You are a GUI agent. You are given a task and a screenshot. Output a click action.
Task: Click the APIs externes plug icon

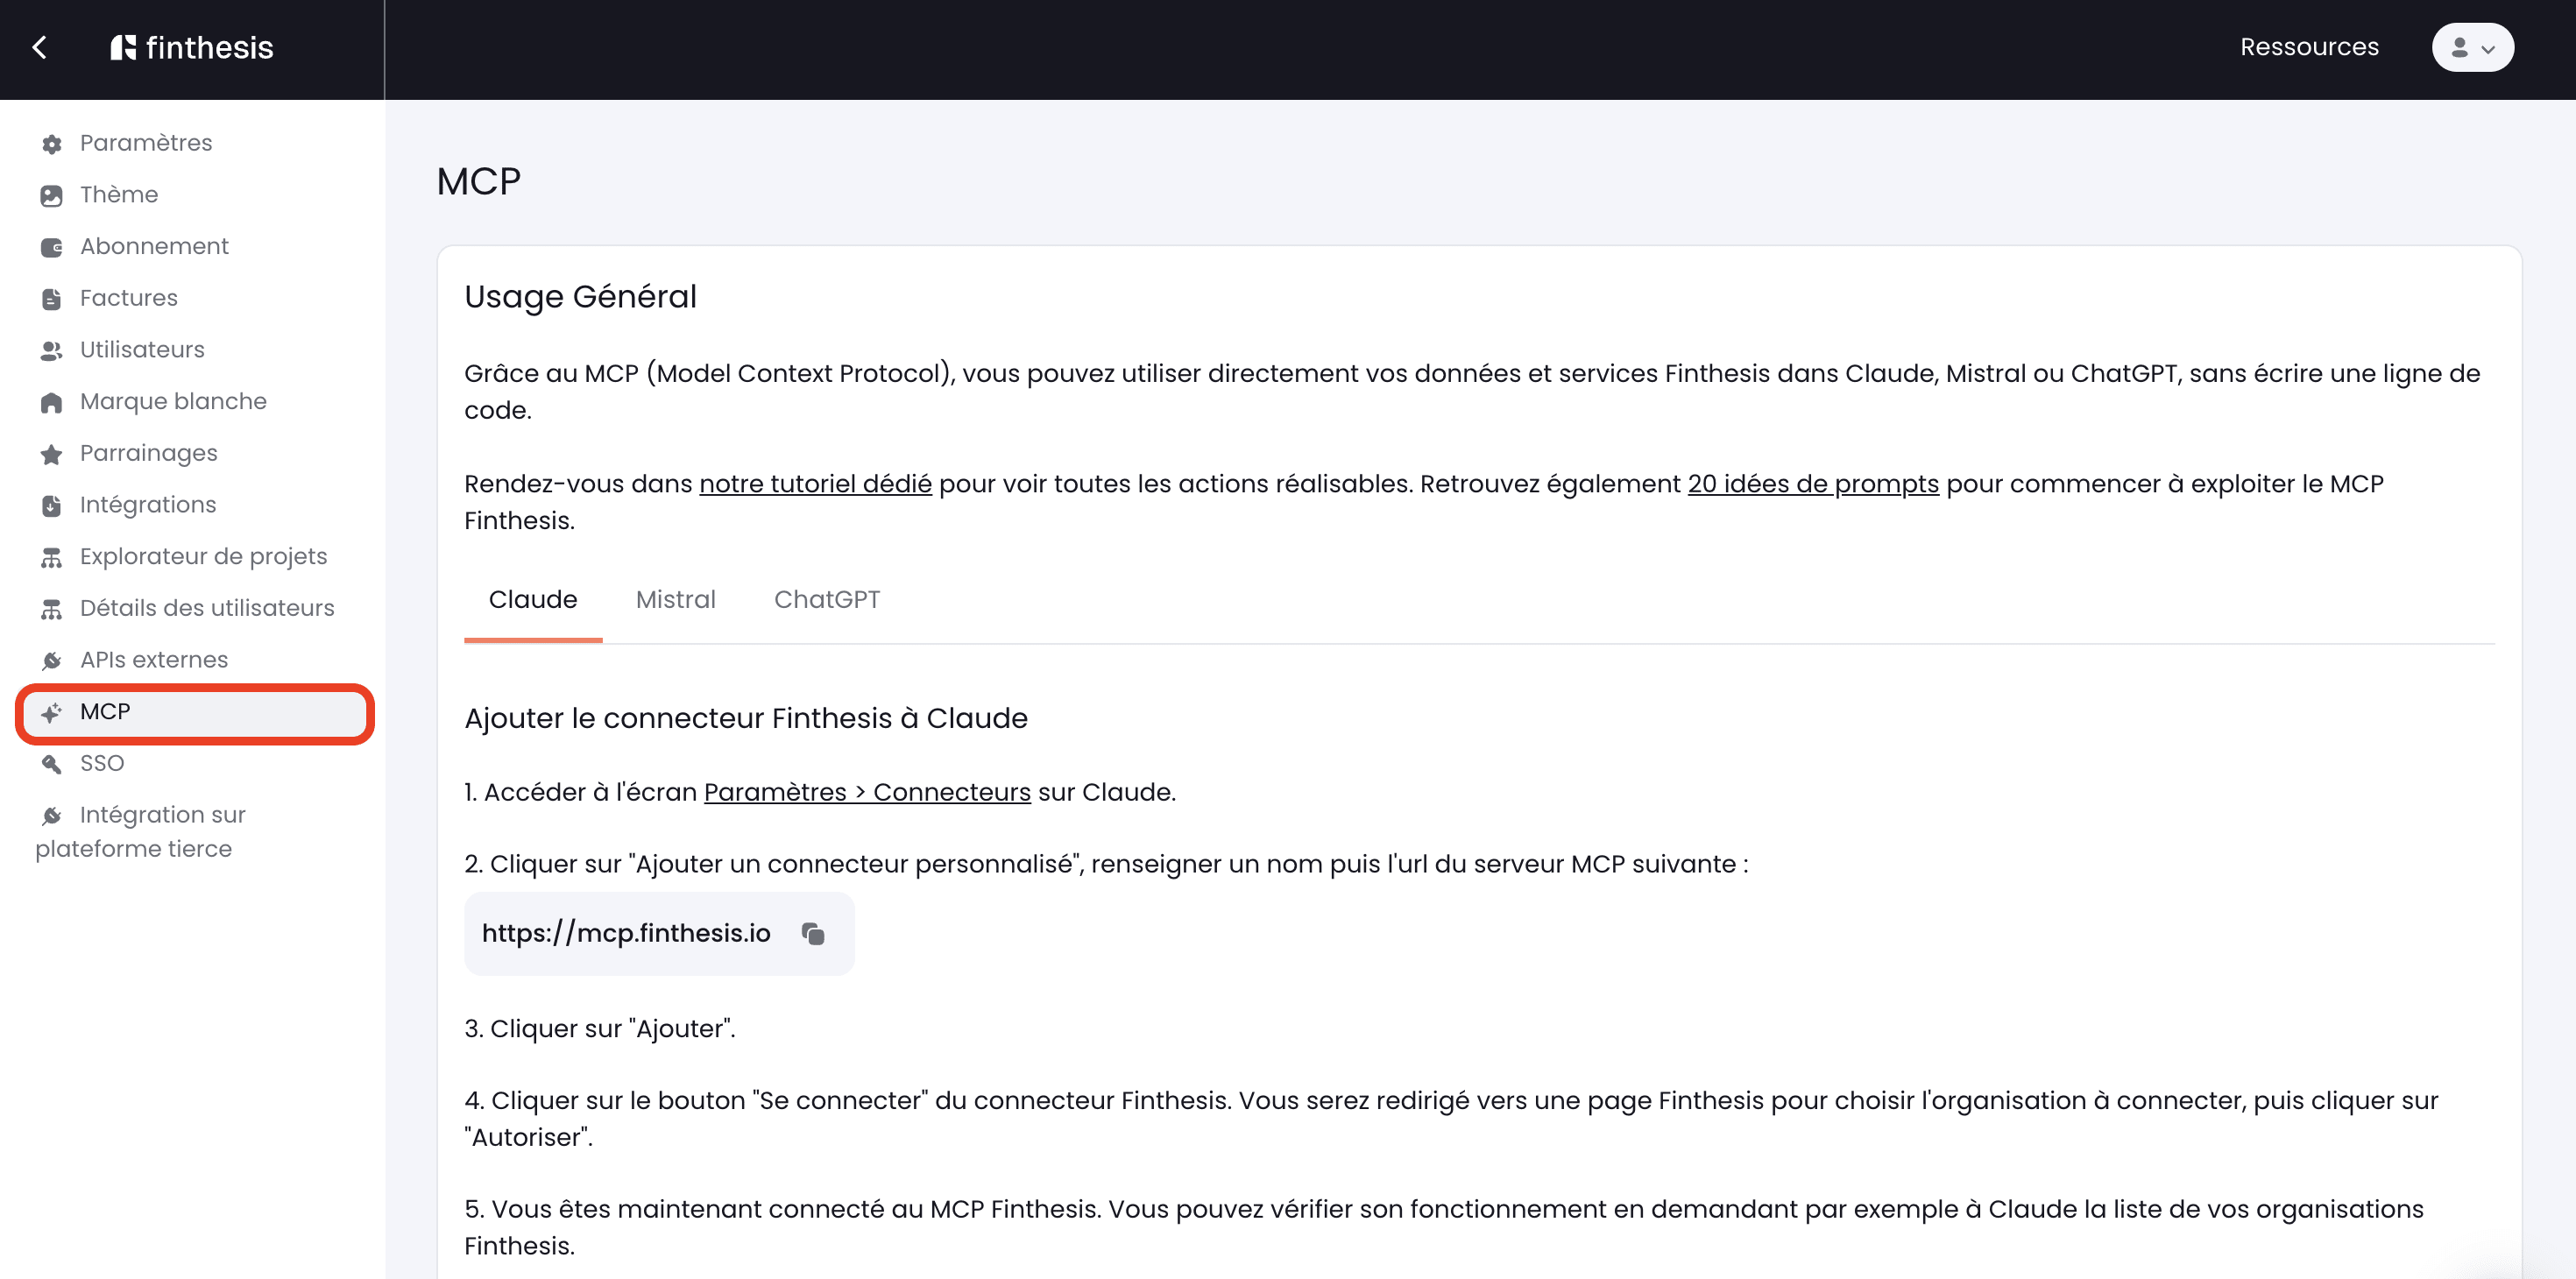coord(52,660)
